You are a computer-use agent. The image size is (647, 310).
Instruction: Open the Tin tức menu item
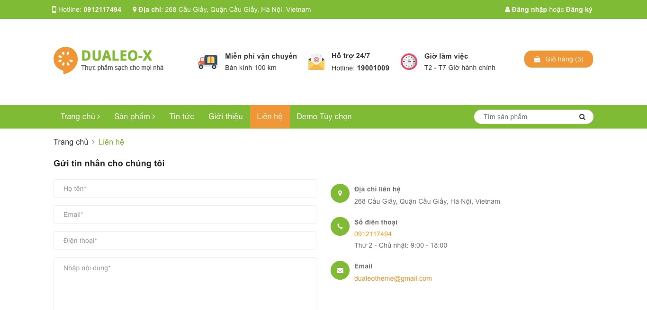(x=182, y=117)
